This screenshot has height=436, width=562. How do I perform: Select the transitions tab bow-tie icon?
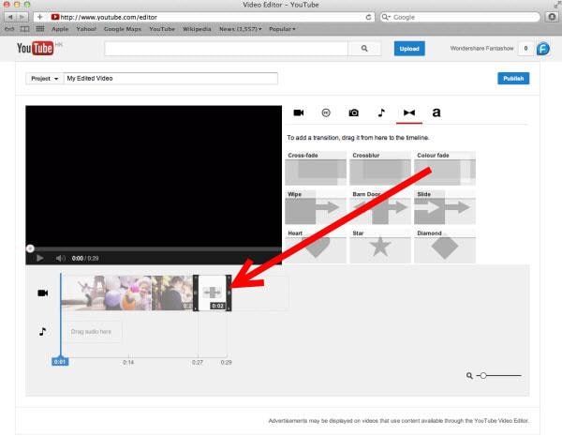(409, 113)
